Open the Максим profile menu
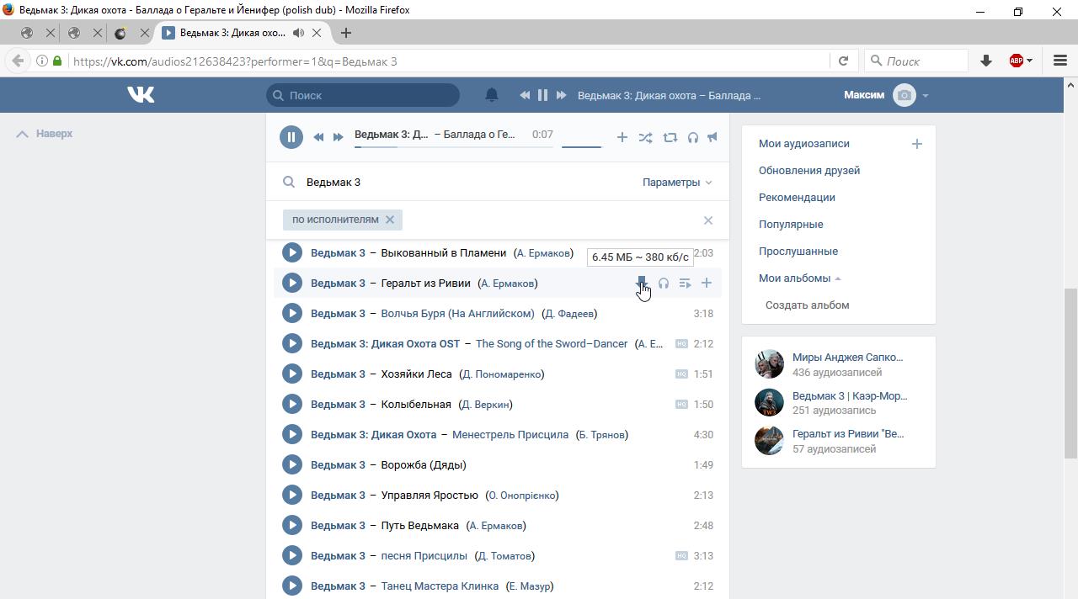This screenshot has width=1078, height=599. coord(886,95)
